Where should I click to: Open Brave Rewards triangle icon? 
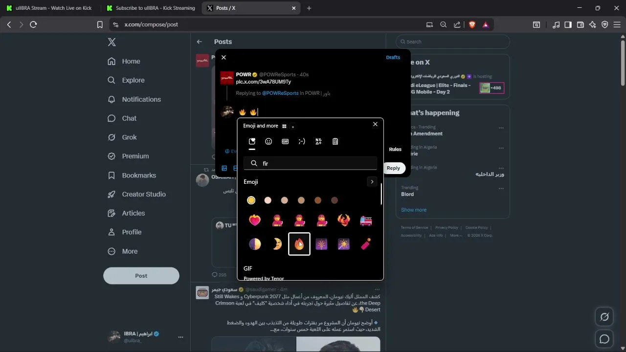(486, 24)
